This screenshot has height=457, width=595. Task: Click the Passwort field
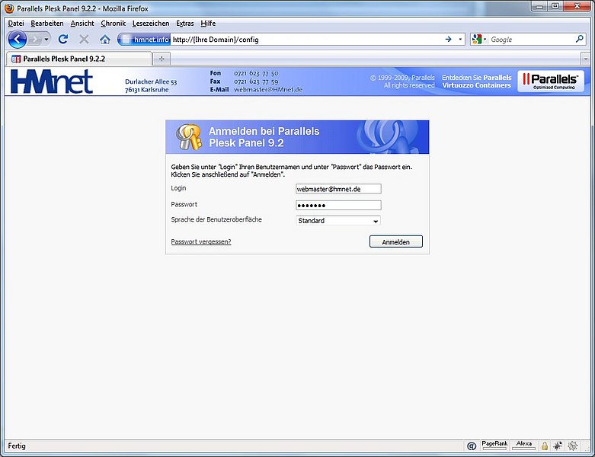pyautogui.click(x=338, y=205)
